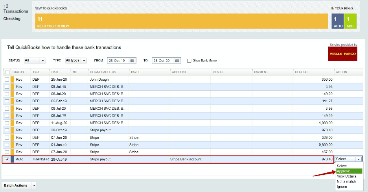
Task: Sort by the DATE column header
Action: 55,72
